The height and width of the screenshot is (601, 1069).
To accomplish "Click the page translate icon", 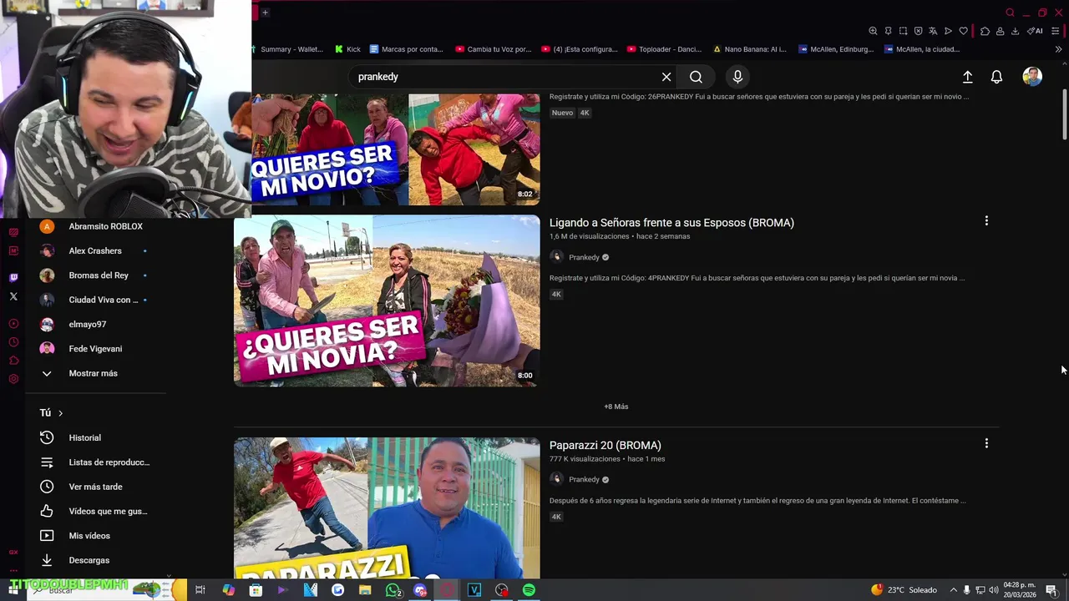I will pyautogui.click(x=933, y=31).
